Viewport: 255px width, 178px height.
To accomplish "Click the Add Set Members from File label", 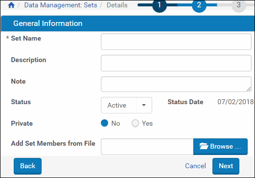I will point(53,143).
